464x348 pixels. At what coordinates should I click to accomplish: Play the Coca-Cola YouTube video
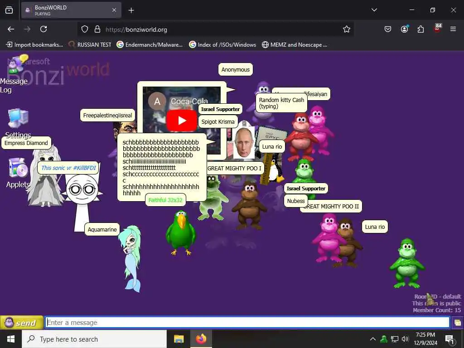click(x=181, y=121)
